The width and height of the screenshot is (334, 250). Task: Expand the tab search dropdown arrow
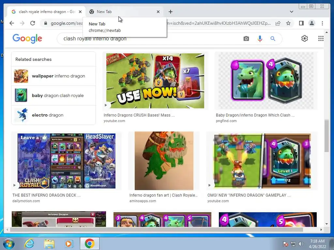click(291, 12)
